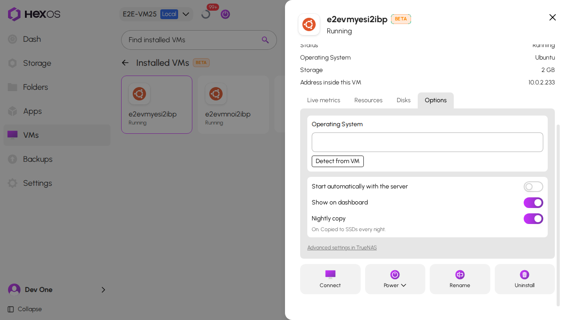Click the Detect from VM button
Viewport: 570px width, 320px height.
338,161
